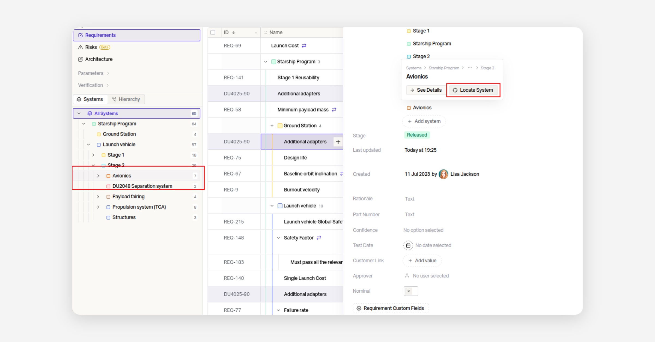Collapse the Ground Station group in the table
Viewport: 655px width, 342px height.
(272, 126)
